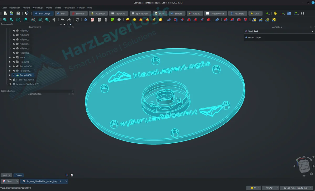Switch to the Spreadsheet workbench
The image size is (315, 191).
pyautogui.click(x=140, y=13)
